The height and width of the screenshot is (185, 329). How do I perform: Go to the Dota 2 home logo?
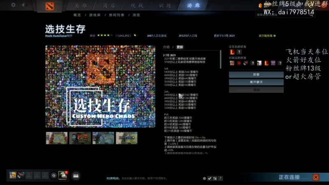pos(50,6)
